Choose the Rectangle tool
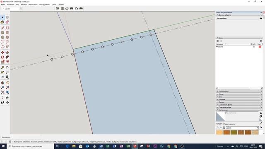This screenshot has width=265, height=149. pyautogui.click(x=2, y=33)
